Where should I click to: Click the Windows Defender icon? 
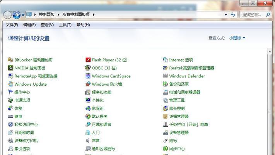165,76
